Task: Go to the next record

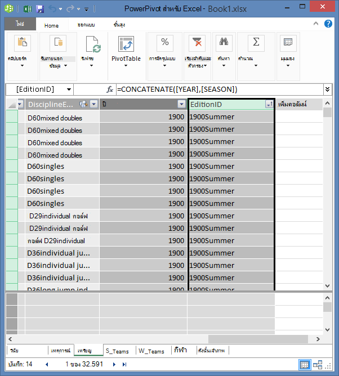Action: point(114,365)
